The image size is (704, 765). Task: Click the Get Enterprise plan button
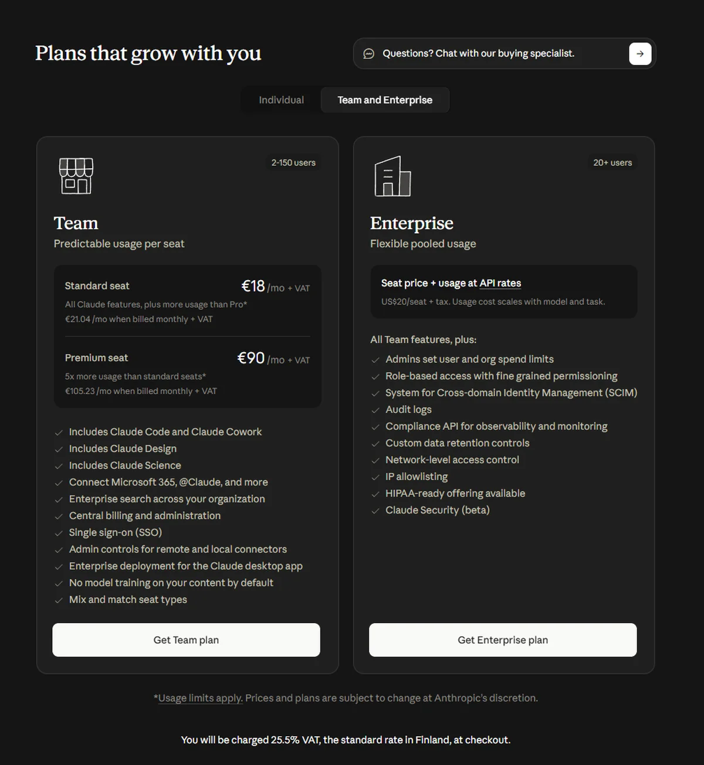point(503,640)
